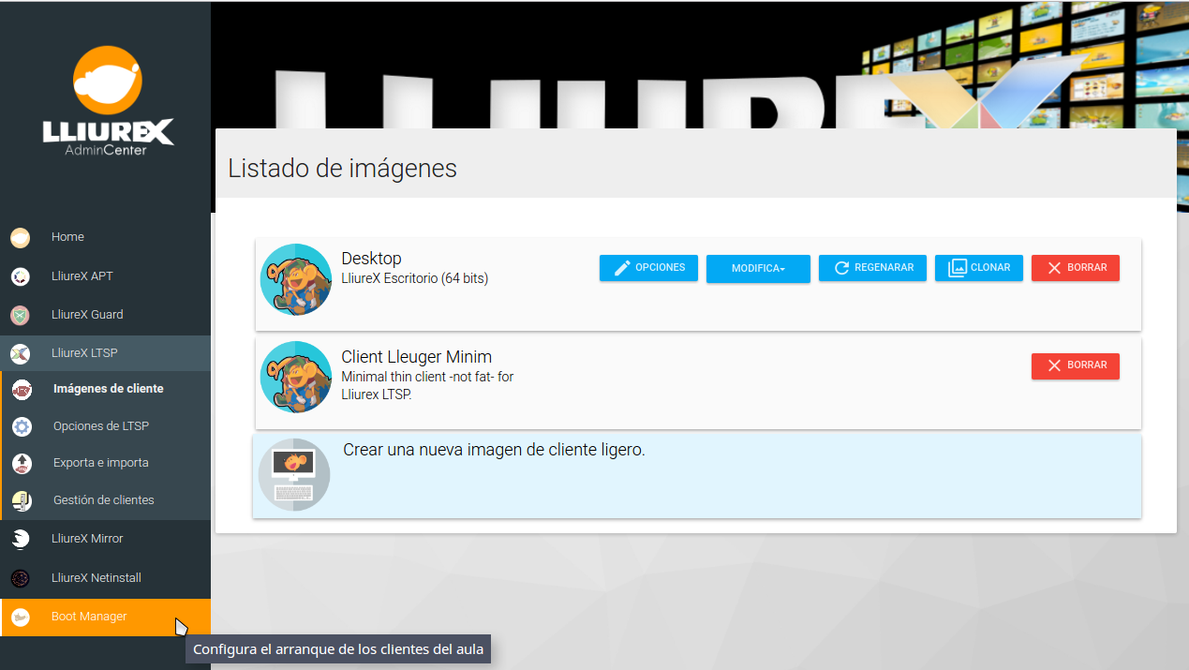The width and height of the screenshot is (1189, 670).
Task: Select the Exporta e importa submenu item
Action: pos(105,463)
